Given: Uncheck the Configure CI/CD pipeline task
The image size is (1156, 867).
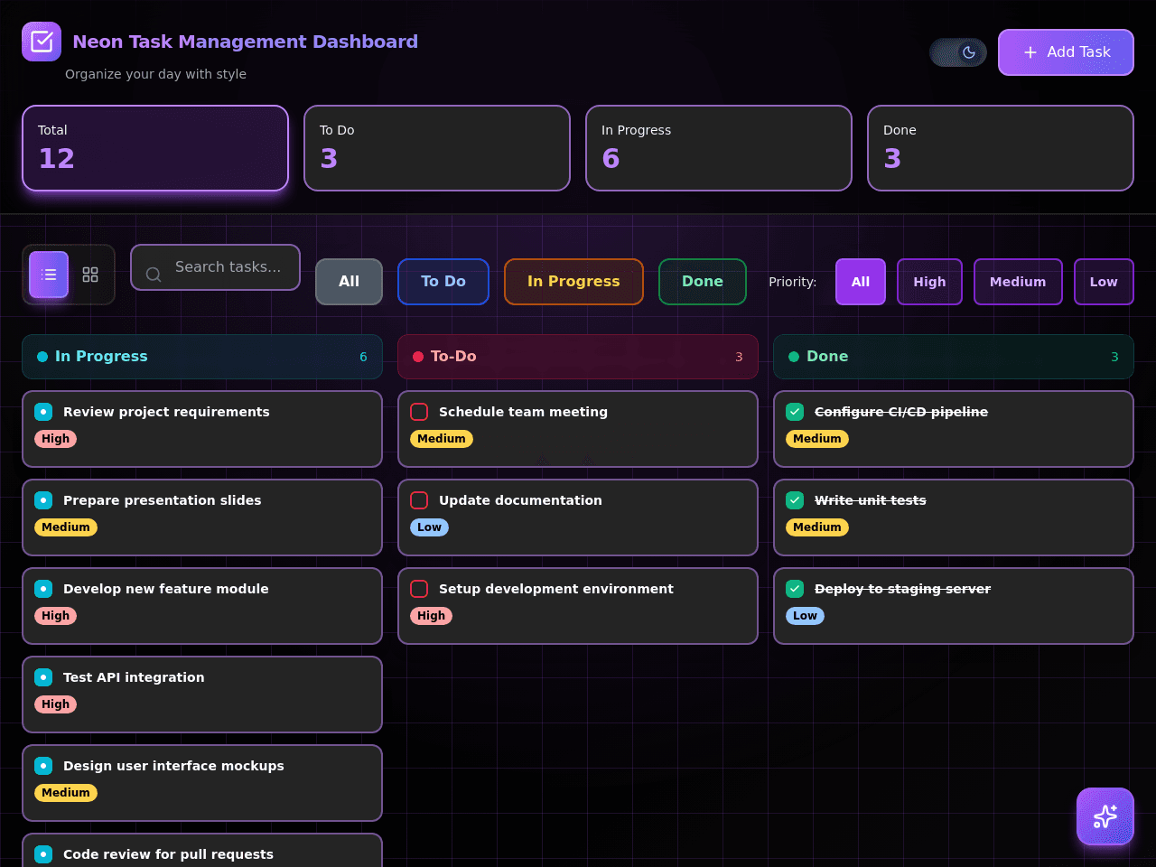Looking at the screenshot, I should point(795,412).
